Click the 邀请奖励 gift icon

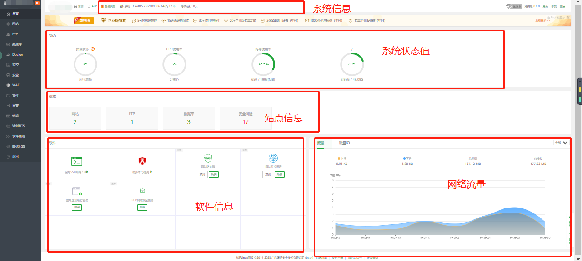(x=102, y=6)
